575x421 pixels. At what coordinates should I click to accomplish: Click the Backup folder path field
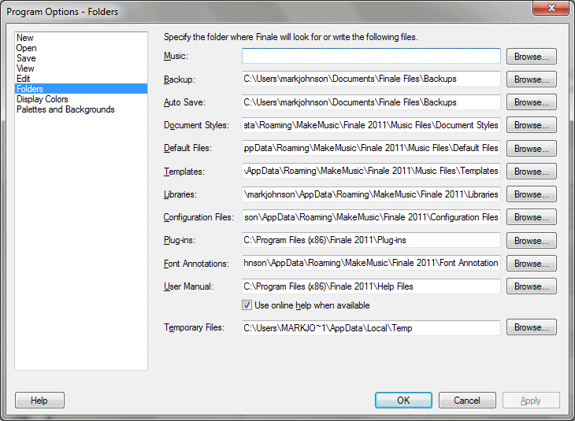pos(371,79)
